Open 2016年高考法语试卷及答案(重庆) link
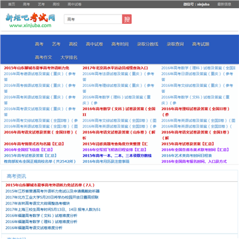 (118, 76)
